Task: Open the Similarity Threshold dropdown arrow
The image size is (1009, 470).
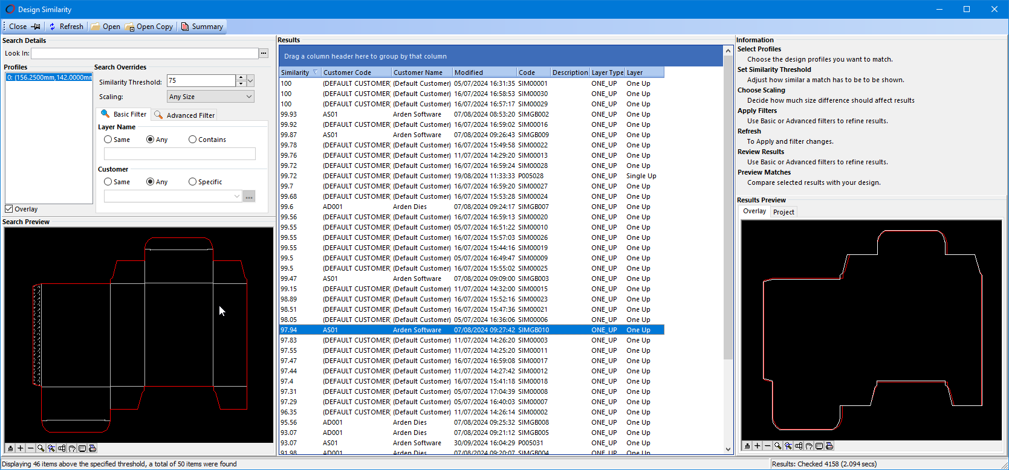Action: 250,81
